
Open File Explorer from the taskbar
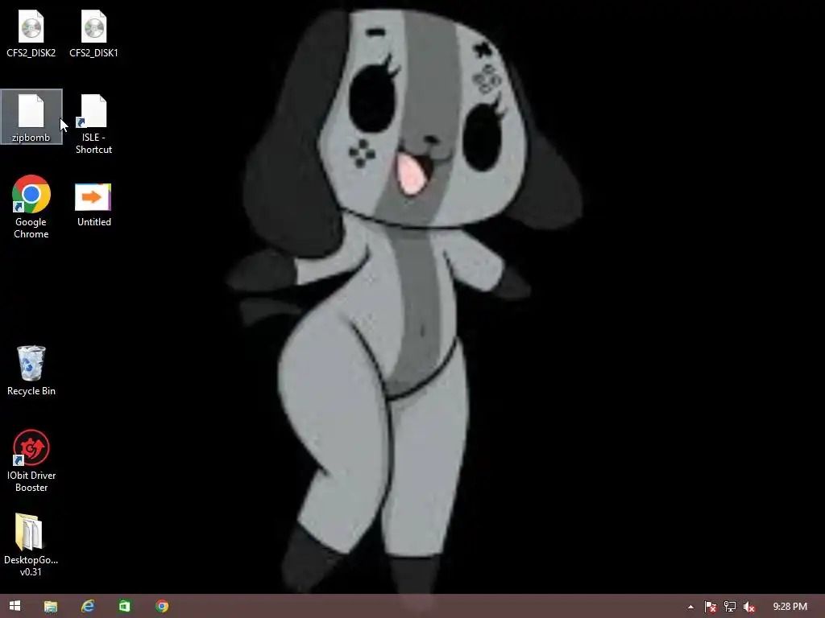click(51, 607)
